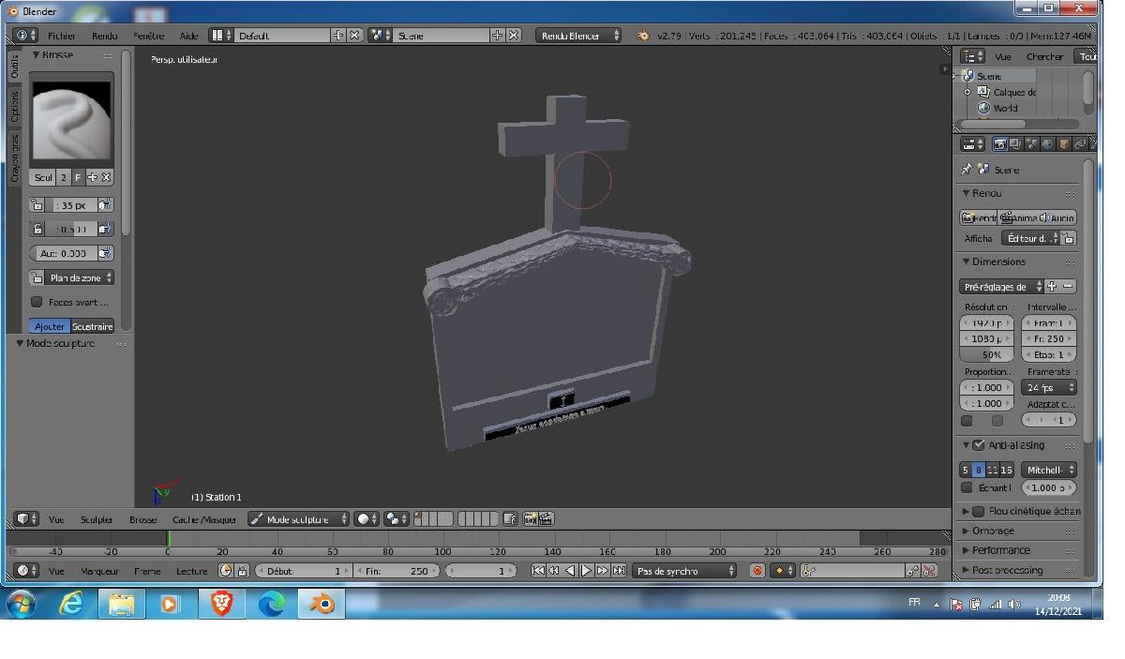Click the Blender logo in the info header

642,36
